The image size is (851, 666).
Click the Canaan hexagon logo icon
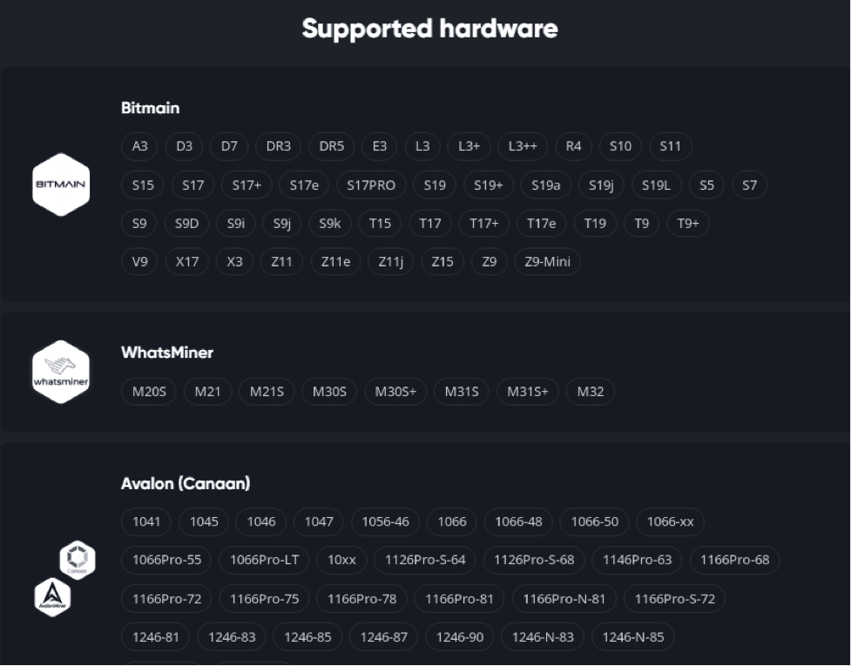[x=77, y=561]
